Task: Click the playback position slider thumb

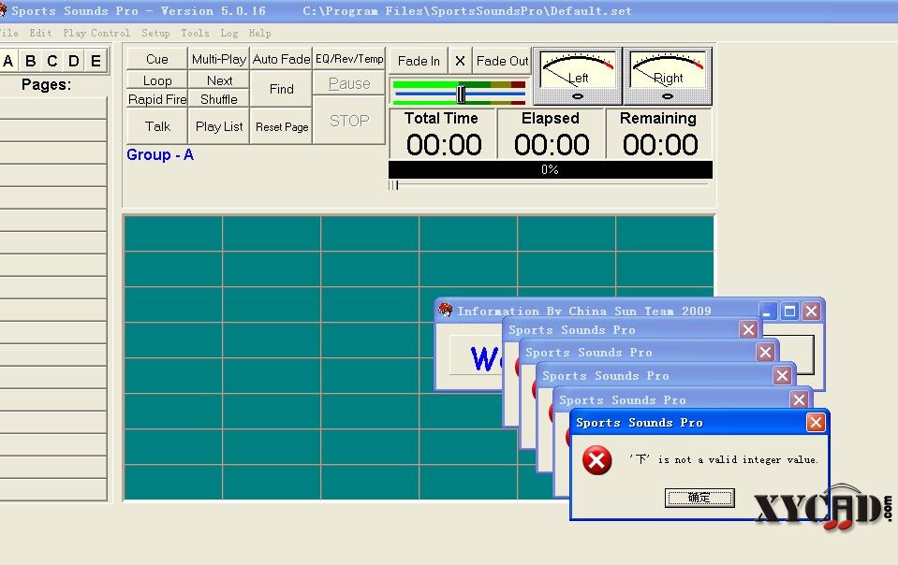Action: [x=393, y=184]
